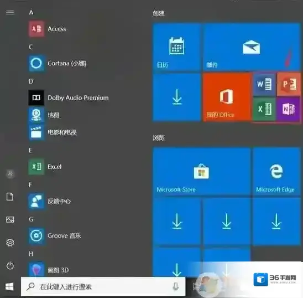Open the Microsoft Store tile
Screen dimensions: 303x298
coord(202,171)
